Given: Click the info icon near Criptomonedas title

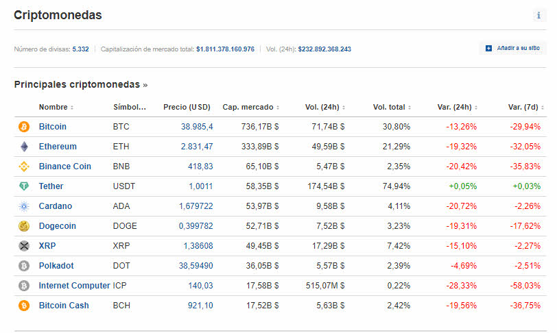Looking at the screenshot, I should click(538, 15).
